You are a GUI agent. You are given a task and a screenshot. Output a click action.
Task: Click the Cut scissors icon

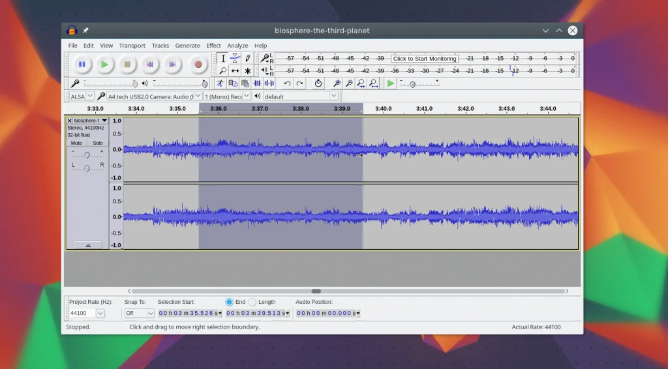coord(220,83)
